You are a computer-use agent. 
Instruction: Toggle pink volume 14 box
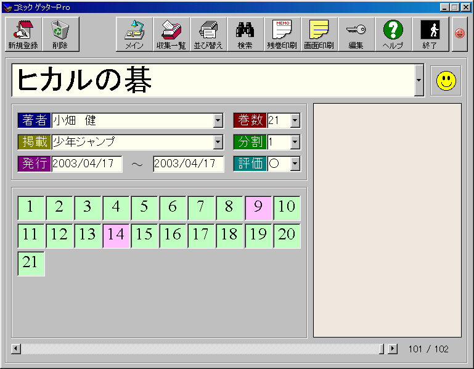click(116, 236)
